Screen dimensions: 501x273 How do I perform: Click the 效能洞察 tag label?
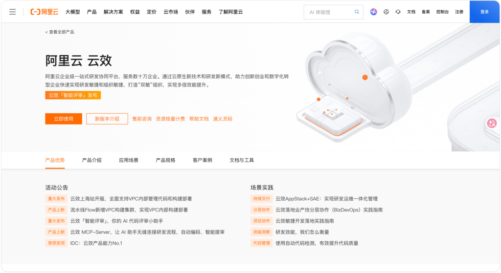(x=261, y=232)
